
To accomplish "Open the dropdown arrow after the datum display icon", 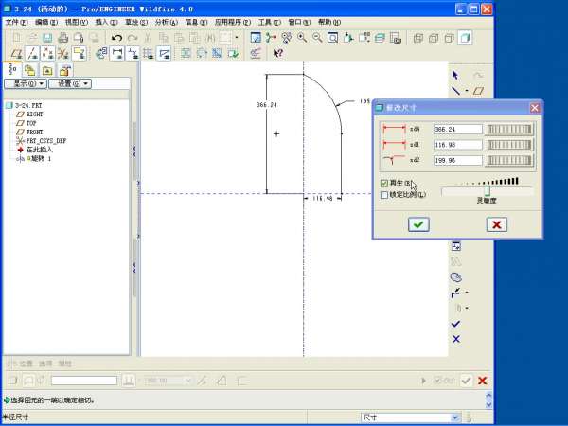I will coord(237,38).
